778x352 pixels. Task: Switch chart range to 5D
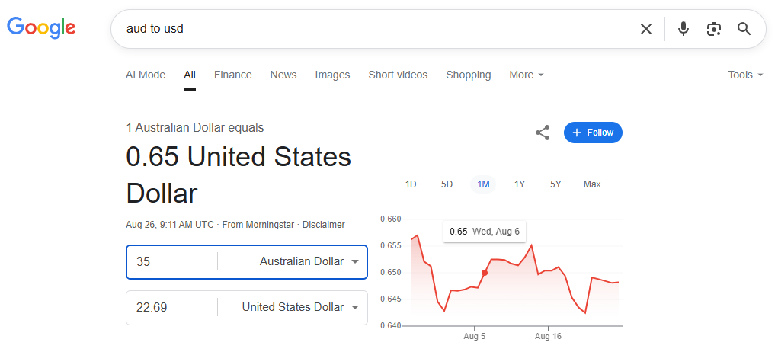[x=447, y=184]
